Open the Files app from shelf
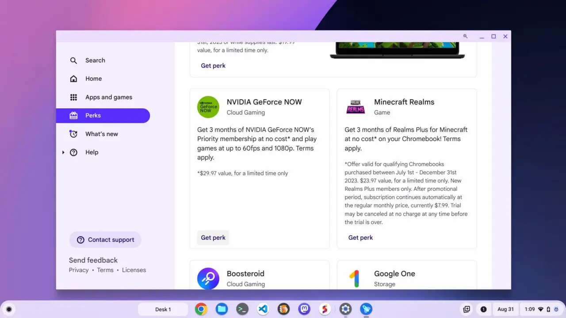This screenshot has width=566, height=318. tap(222, 309)
